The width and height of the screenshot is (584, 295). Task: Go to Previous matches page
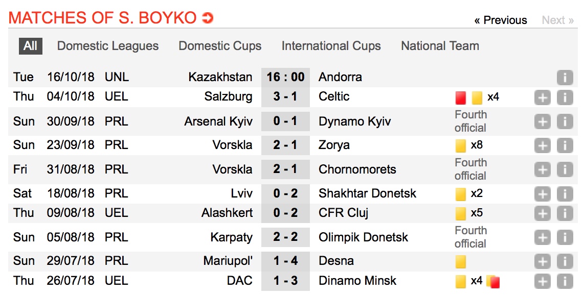tap(500, 20)
